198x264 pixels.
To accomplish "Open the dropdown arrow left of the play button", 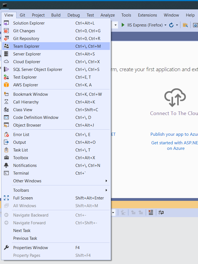I will tap(115, 25).
